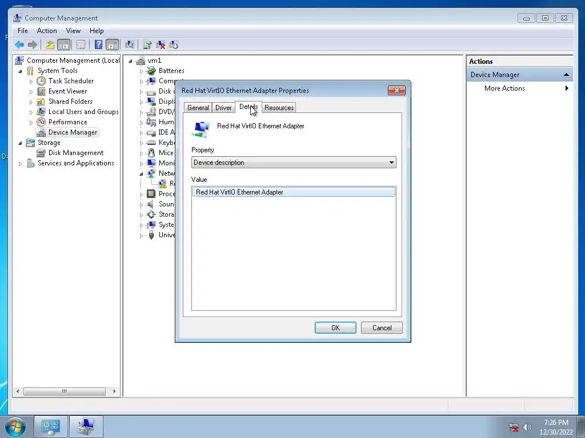Screen dimensions: 585x438
Task: Close the Ethernet Adapter Properties dialog
Action: 396,91
